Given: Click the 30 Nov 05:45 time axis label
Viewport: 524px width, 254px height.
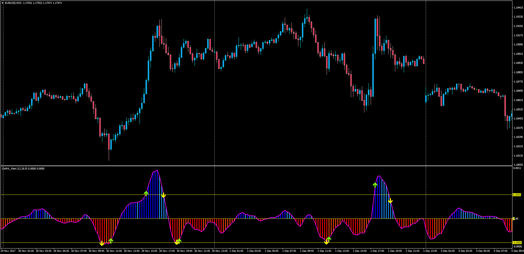Looking at the screenshot, I should (61, 251).
